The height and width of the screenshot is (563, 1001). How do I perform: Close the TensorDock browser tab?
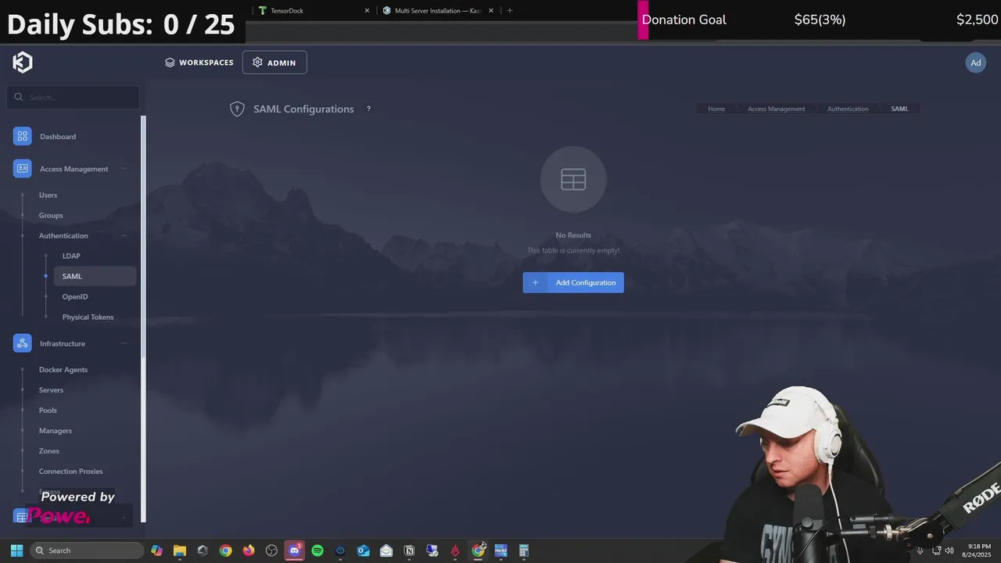click(367, 11)
